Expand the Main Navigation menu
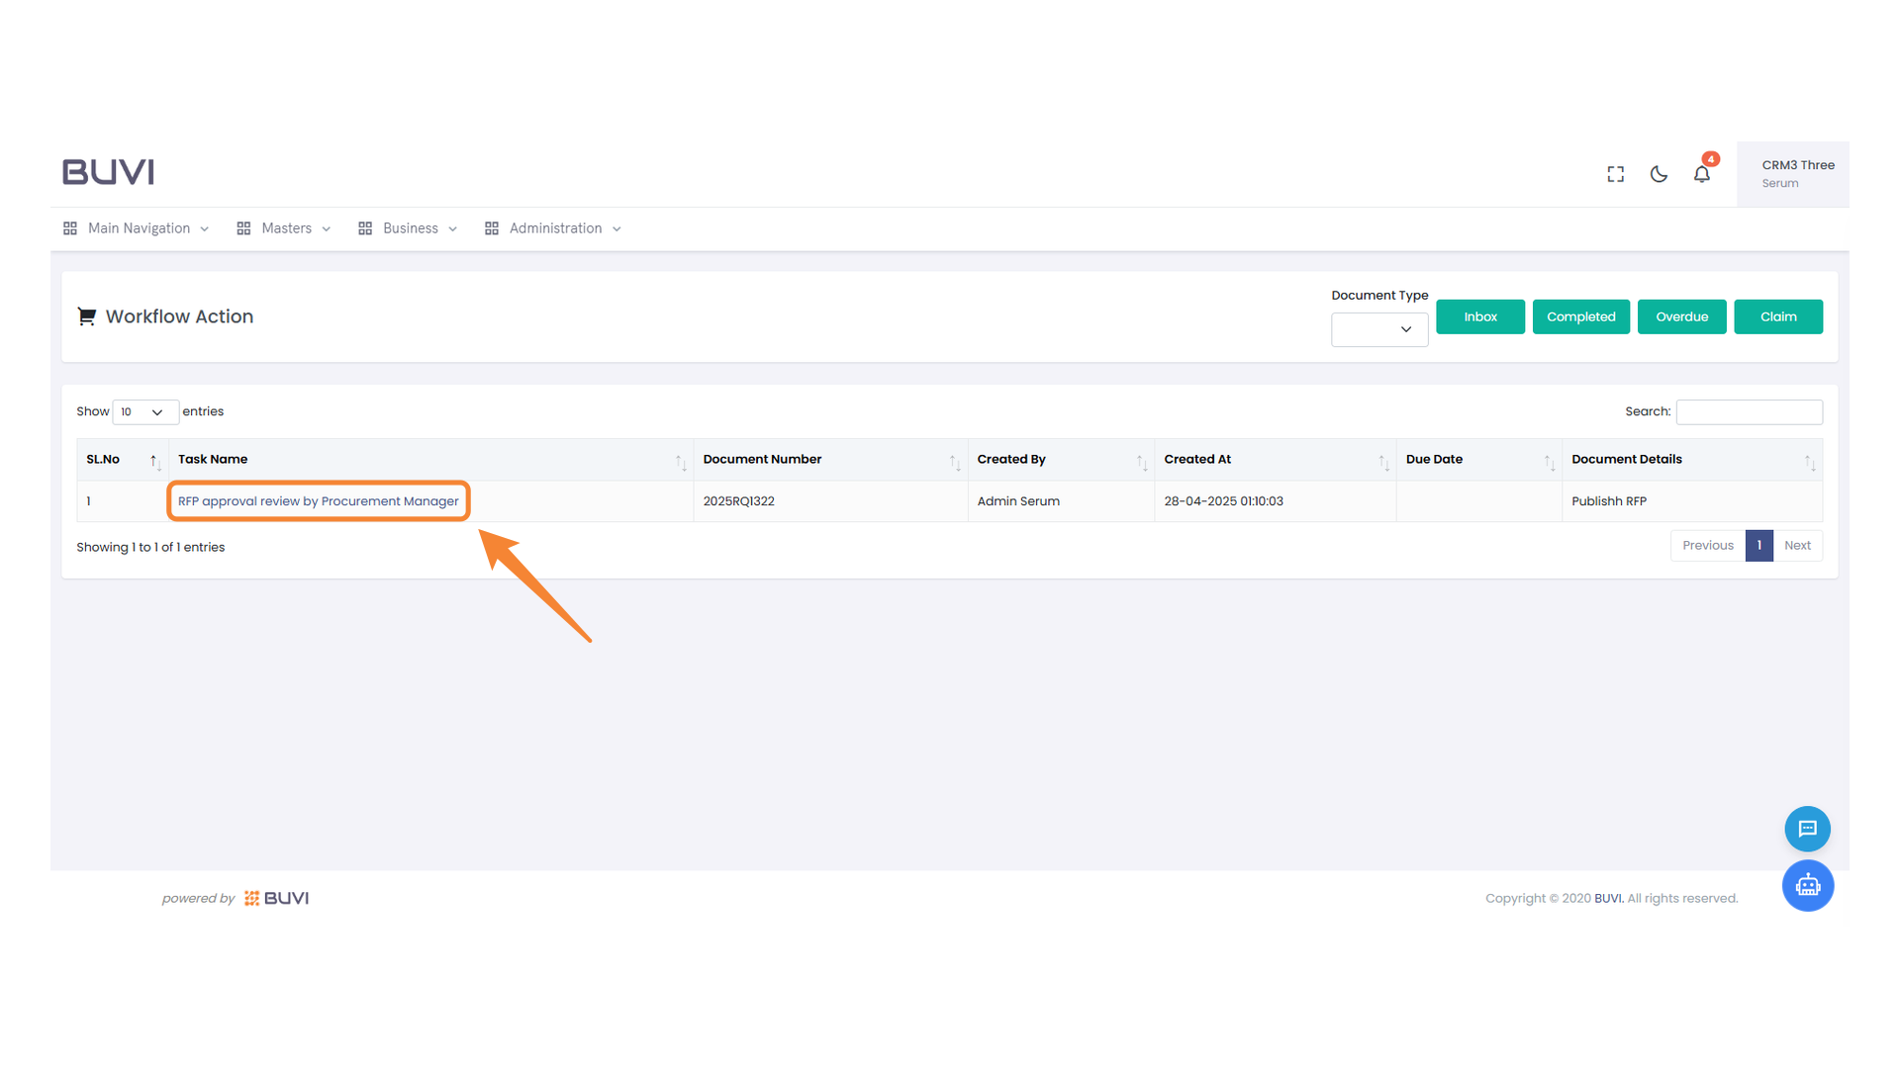Image resolution: width=1900 pixels, height=1068 pixels. pyautogui.click(x=138, y=228)
